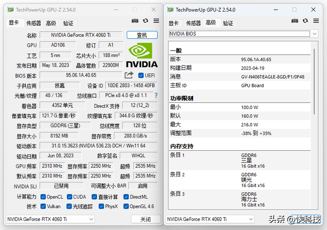Toggle the OpenGL 4.6 checkbox
This screenshot has height=230, width=327.
tap(126, 206)
